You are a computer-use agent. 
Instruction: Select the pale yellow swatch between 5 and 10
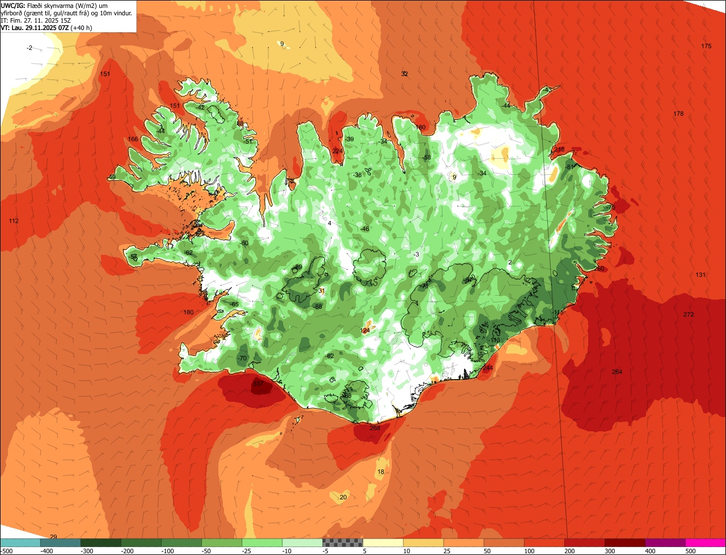click(383, 543)
